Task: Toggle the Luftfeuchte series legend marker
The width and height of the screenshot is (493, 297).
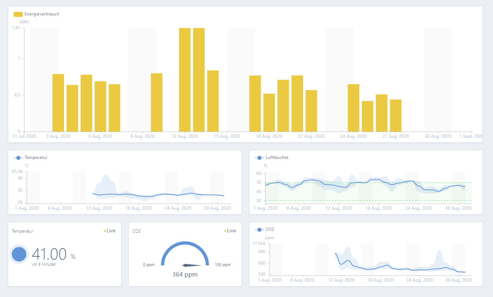Action: click(259, 158)
